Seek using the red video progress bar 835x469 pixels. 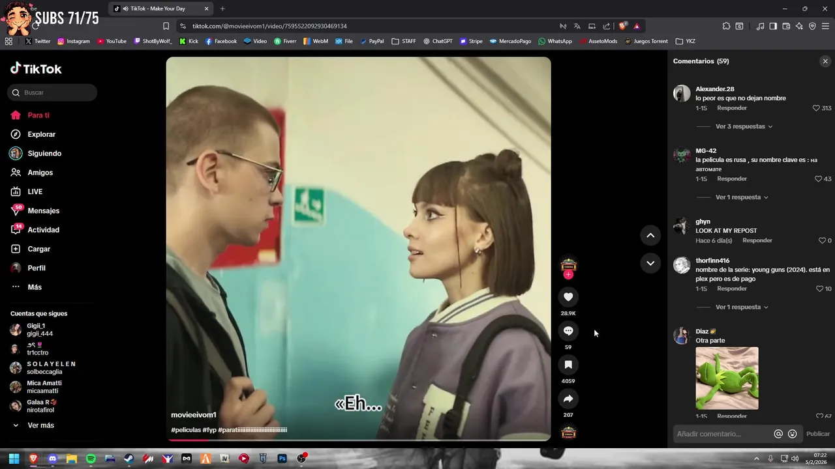[x=358, y=440]
